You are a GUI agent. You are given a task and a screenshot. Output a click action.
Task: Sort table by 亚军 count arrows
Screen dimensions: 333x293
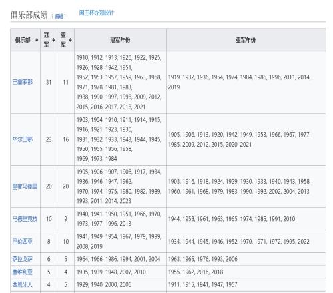(x=70, y=40)
